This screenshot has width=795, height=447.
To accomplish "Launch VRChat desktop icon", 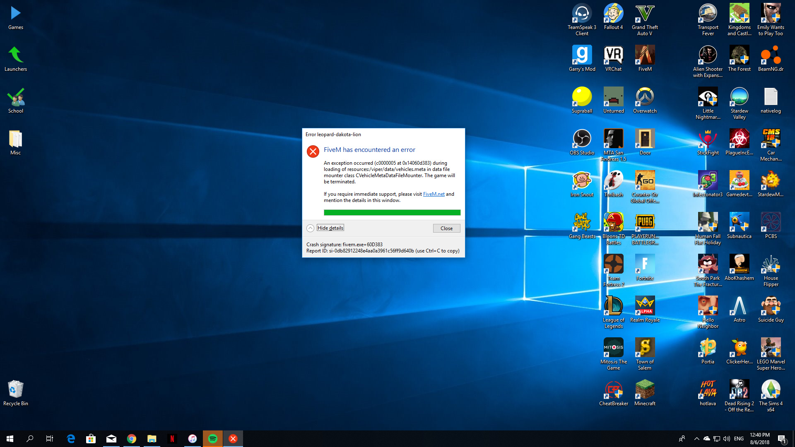I will (613, 59).
